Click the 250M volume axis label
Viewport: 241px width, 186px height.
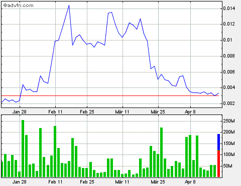point(229,121)
